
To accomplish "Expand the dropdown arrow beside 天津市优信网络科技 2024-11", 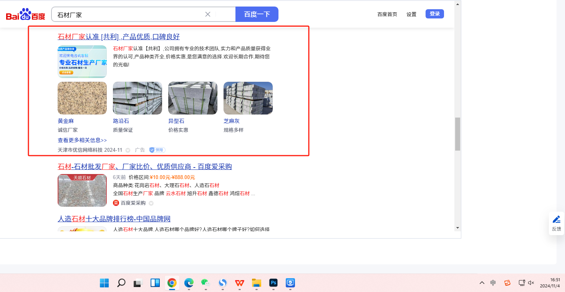I will pyautogui.click(x=128, y=150).
